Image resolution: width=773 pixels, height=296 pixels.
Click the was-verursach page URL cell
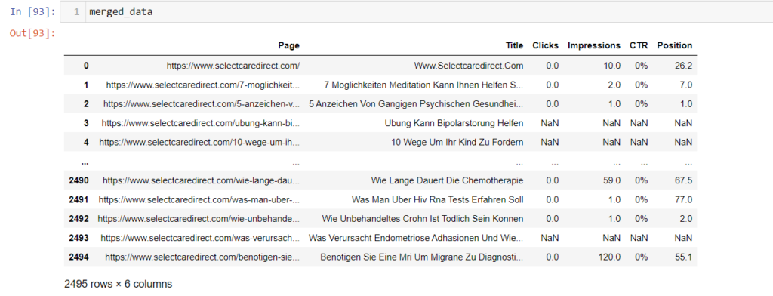point(200,238)
